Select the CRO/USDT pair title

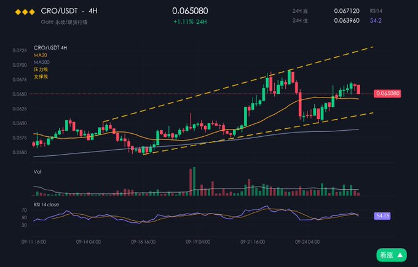click(59, 11)
